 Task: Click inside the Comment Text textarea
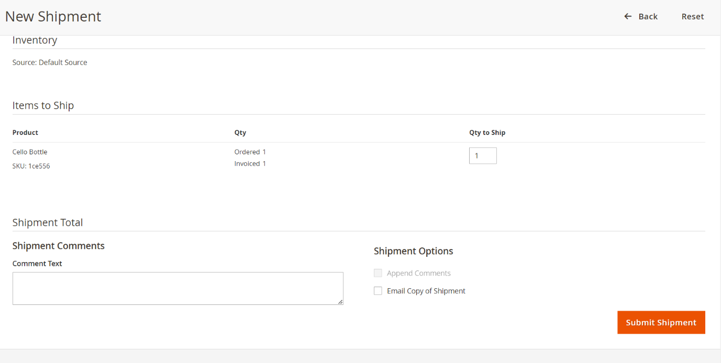178,288
